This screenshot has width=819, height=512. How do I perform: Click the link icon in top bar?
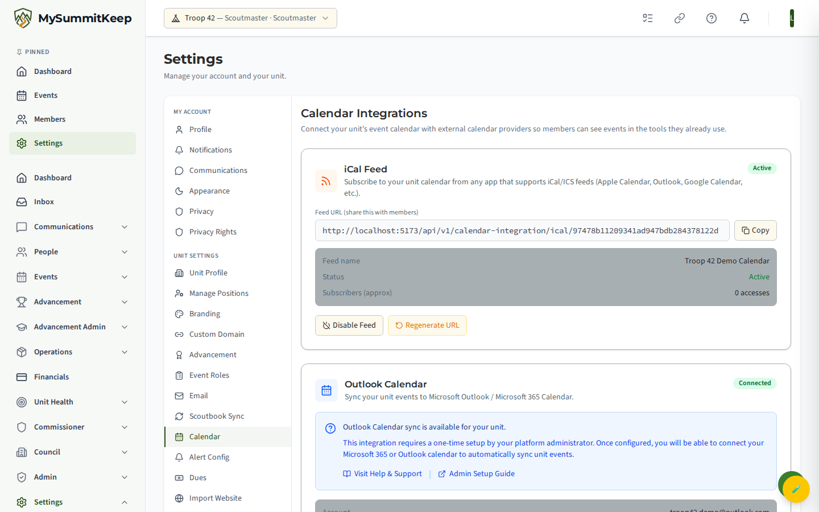[x=680, y=18]
